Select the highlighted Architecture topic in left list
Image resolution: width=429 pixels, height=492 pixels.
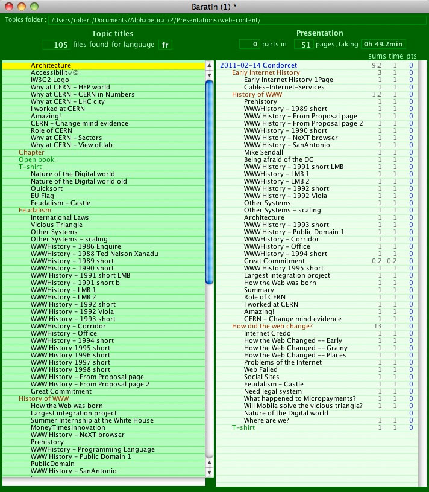(51, 65)
